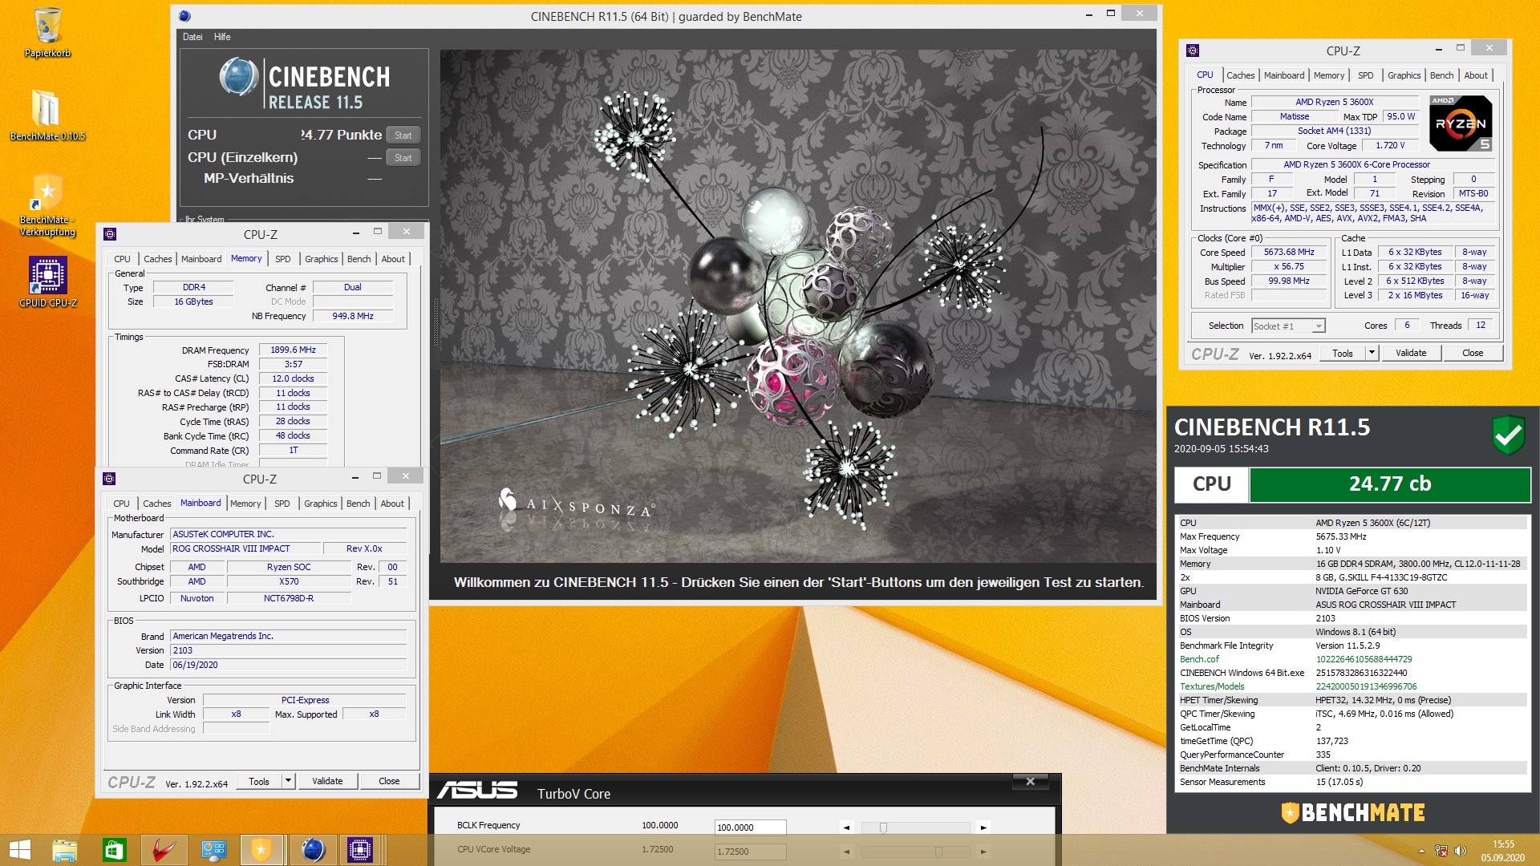The width and height of the screenshot is (1540, 866).
Task: Click Close button in CPU-Z processor window
Action: tap(1473, 353)
